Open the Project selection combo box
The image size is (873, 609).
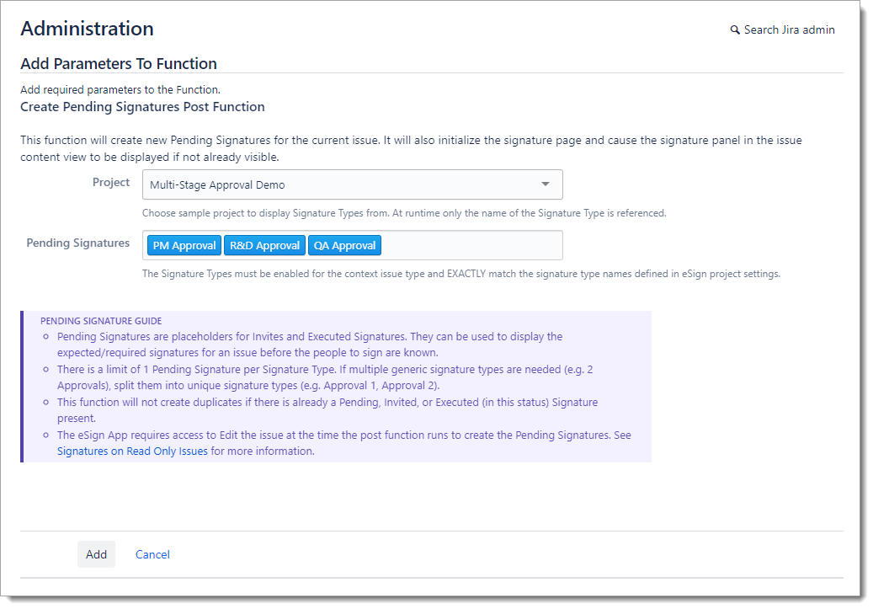point(345,184)
